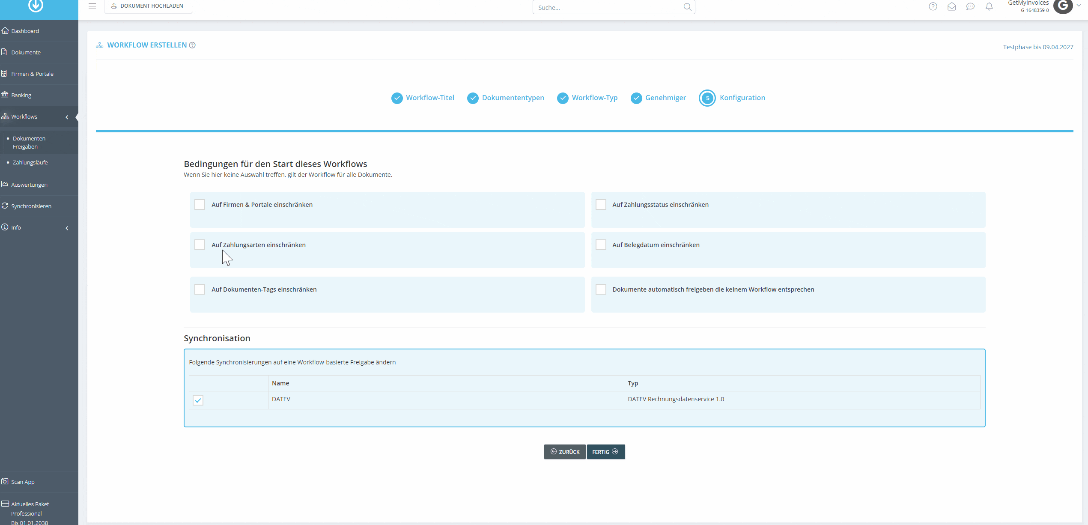
Task: Enable Dokumente automatisch freigeben checkbox
Action: click(x=601, y=289)
